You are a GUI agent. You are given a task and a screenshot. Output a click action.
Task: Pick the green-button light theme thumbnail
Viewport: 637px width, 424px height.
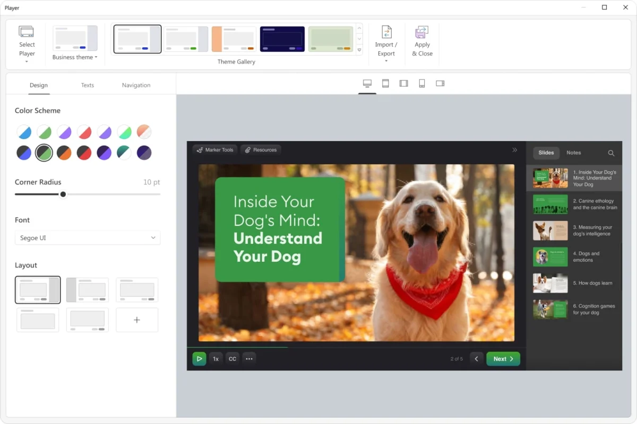pyautogui.click(x=186, y=39)
